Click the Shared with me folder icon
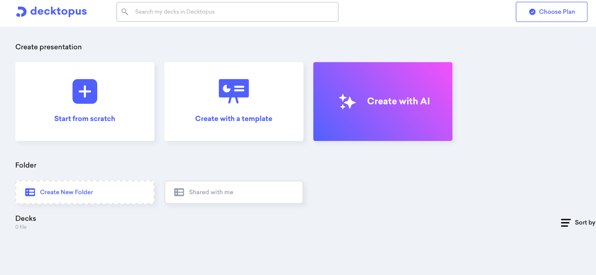Image resolution: width=596 pixels, height=275 pixels. click(x=179, y=192)
